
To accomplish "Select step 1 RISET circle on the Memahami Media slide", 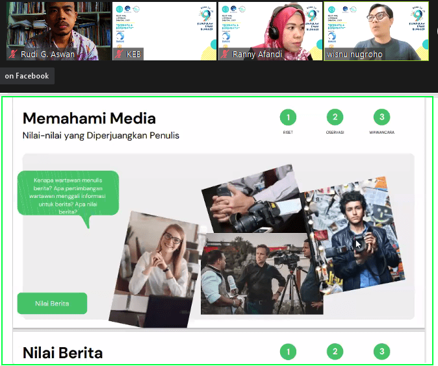I will coord(288,117).
